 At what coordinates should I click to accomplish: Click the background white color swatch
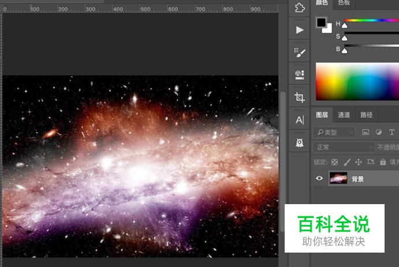(328, 29)
